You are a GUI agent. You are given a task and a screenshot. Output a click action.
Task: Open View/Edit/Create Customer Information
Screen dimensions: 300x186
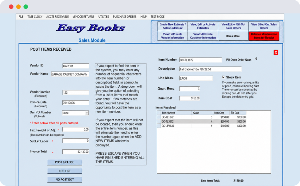point(203,36)
